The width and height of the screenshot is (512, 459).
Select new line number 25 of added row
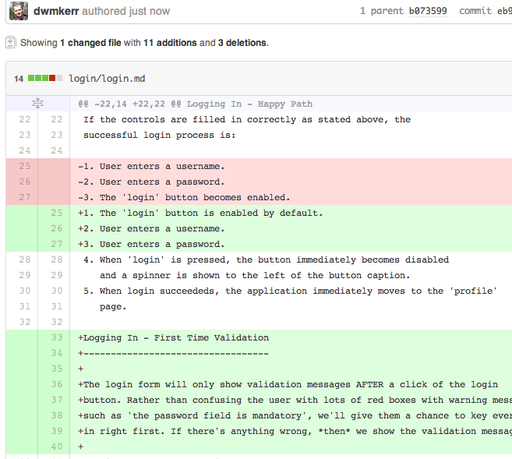pyautogui.click(x=56, y=213)
